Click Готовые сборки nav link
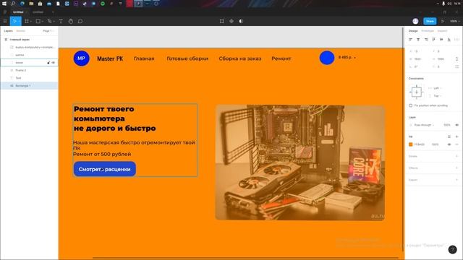The width and height of the screenshot is (463, 260). (187, 58)
